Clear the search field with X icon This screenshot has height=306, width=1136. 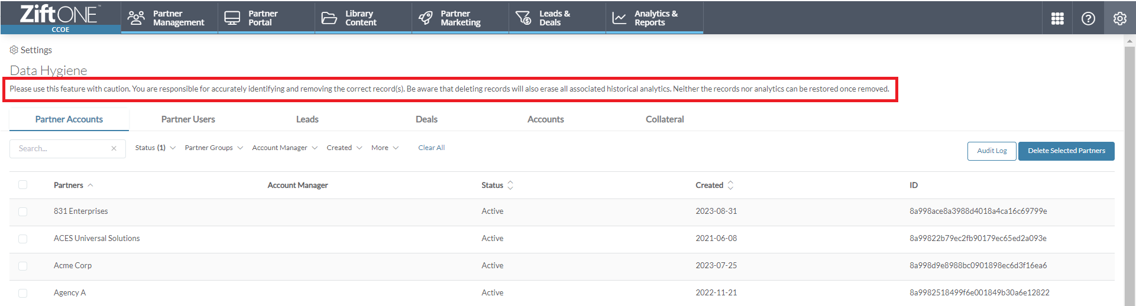tap(114, 149)
